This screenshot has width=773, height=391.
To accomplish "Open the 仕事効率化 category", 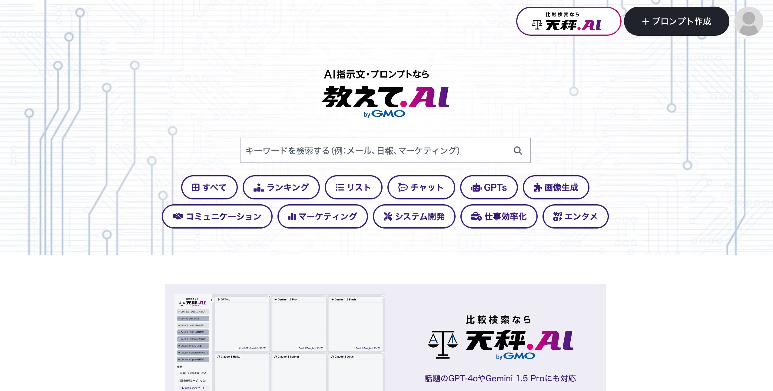I will coord(499,216).
